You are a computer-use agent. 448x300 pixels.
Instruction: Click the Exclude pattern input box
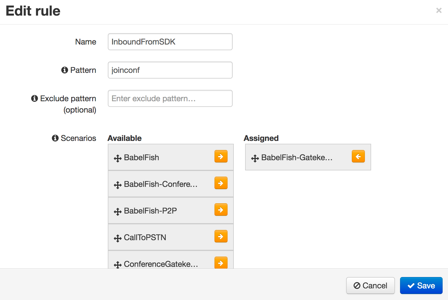(170, 98)
